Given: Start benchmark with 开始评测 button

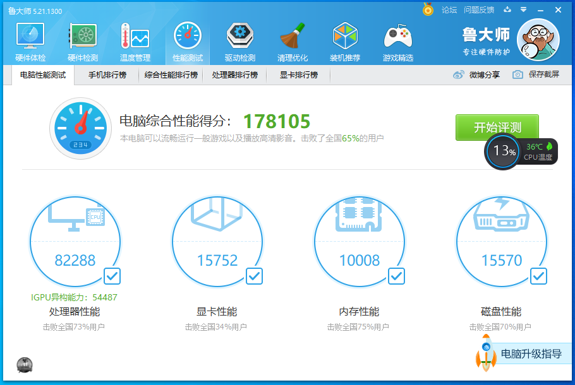Looking at the screenshot, I should click(x=497, y=127).
